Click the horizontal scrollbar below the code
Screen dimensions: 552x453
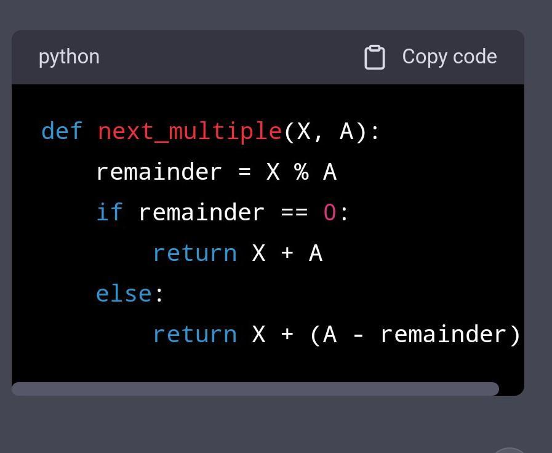(255, 389)
